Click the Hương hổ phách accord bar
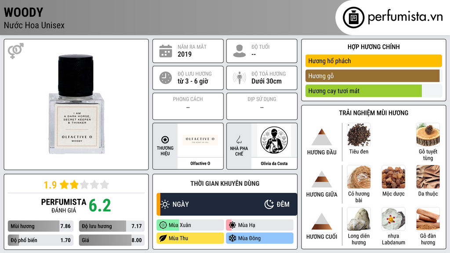The image size is (450, 253). (x=374, y=61)
